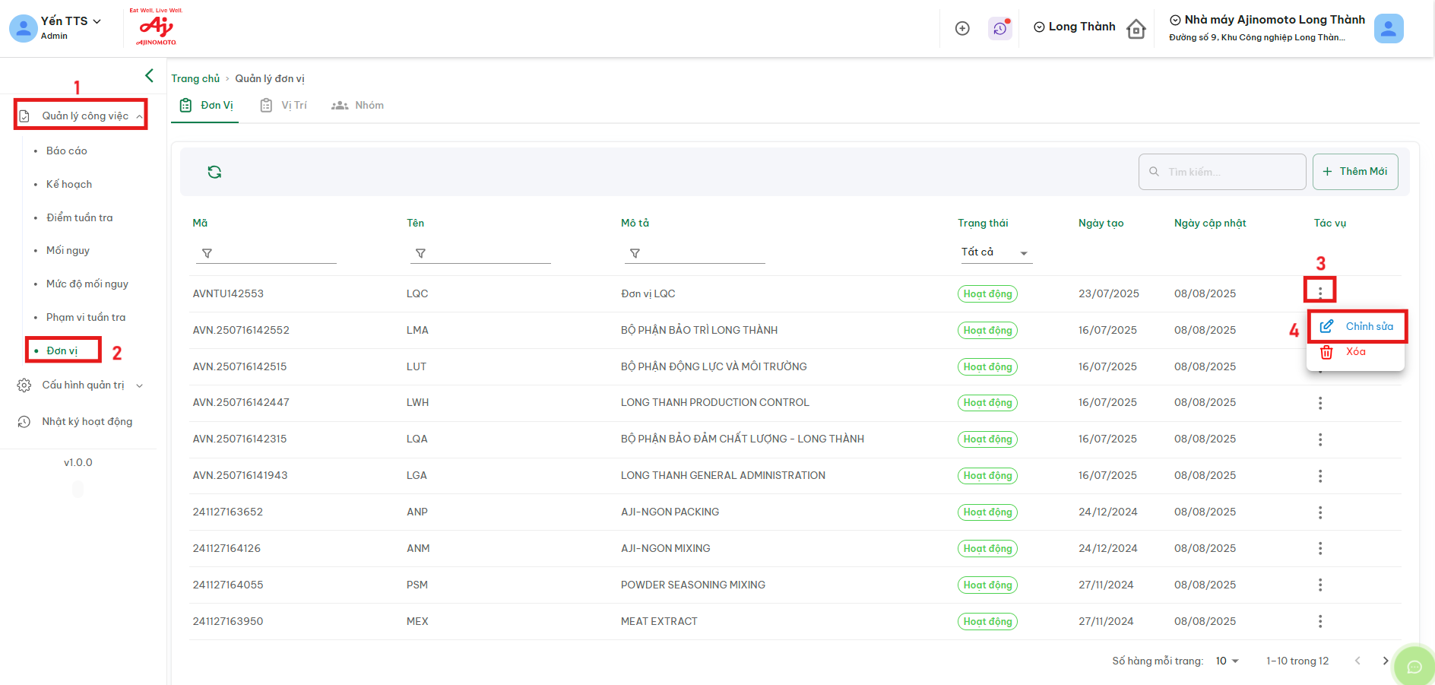Click the Thêm Mới button
Screen dimensions: 1435x685
1355,172
